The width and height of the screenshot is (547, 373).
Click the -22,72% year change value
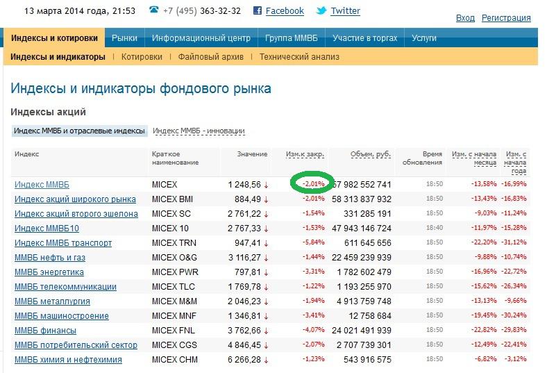click(514, 272)
